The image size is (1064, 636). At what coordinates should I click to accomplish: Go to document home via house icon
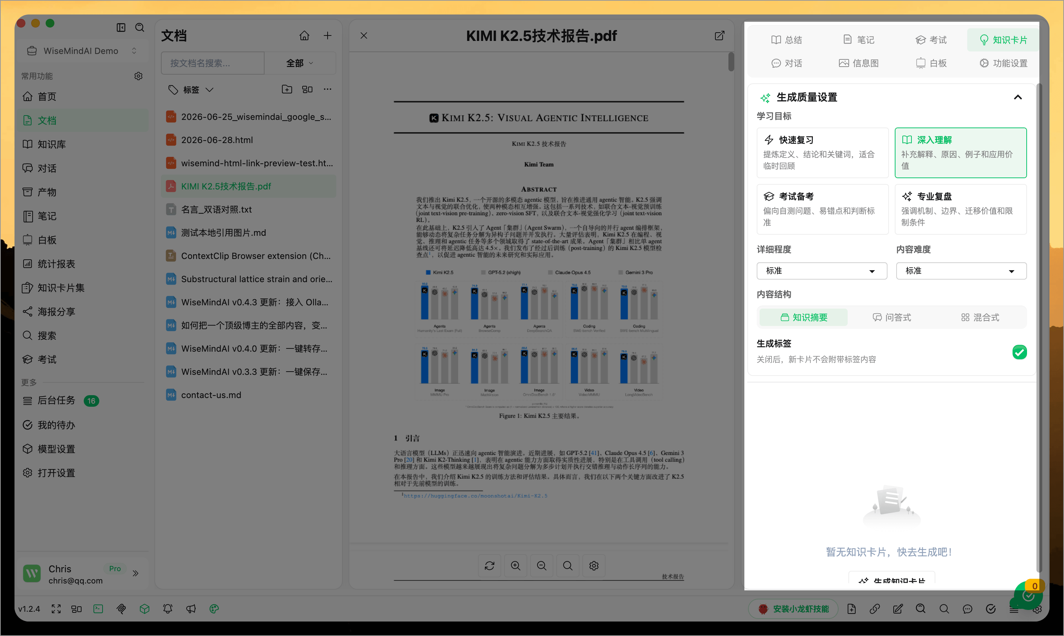click(304, 35)
